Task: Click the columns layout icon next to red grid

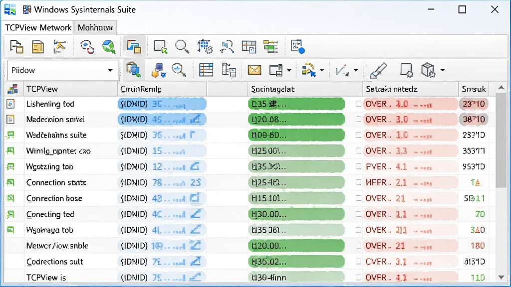Action: pyautogui.click(x=229, y=70)
